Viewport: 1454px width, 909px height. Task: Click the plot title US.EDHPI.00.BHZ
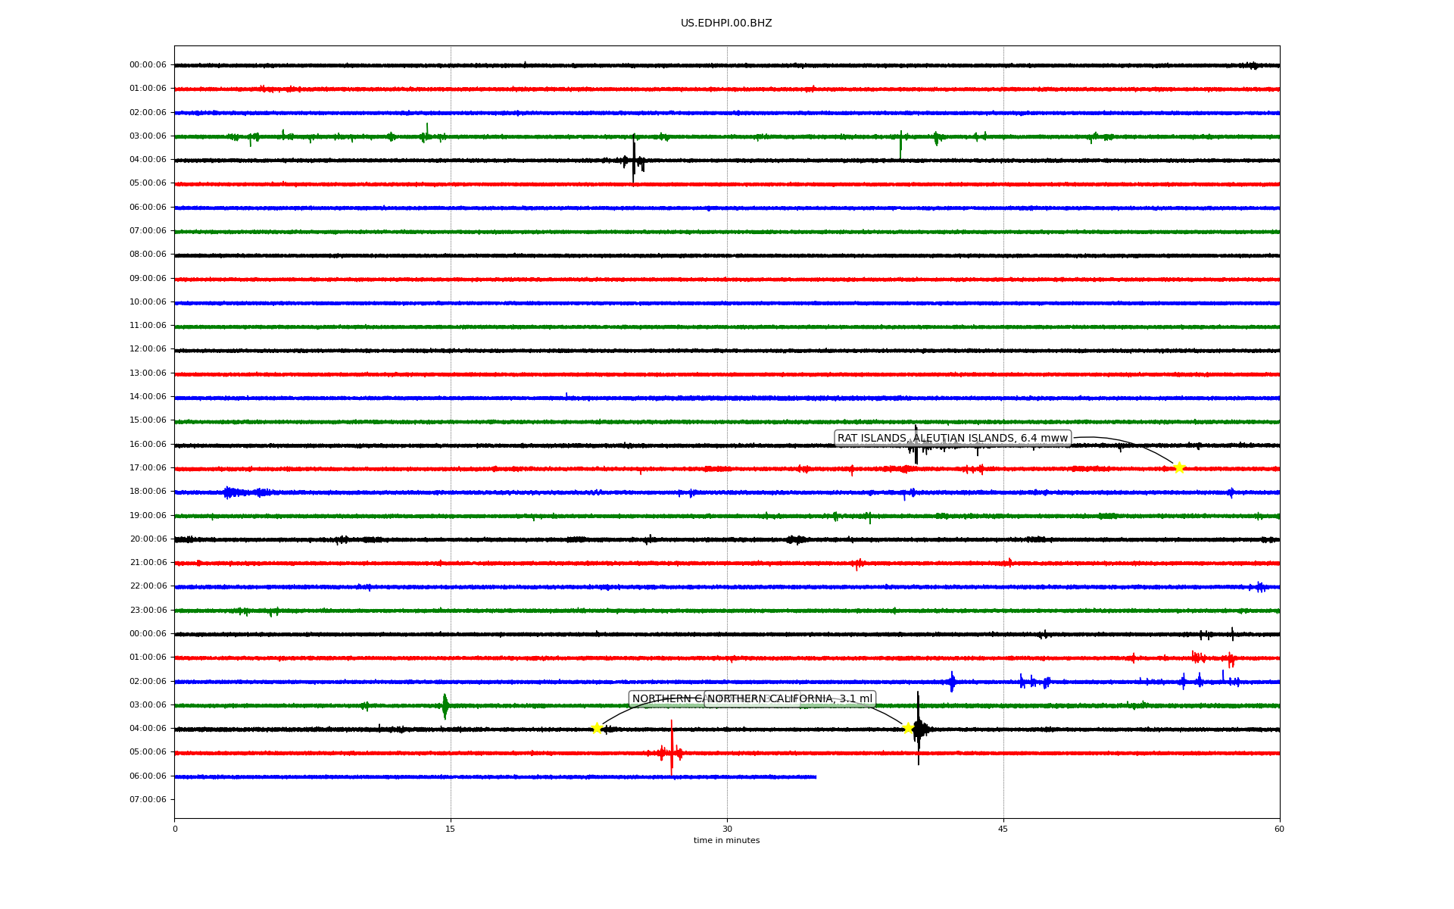[725, 23]
